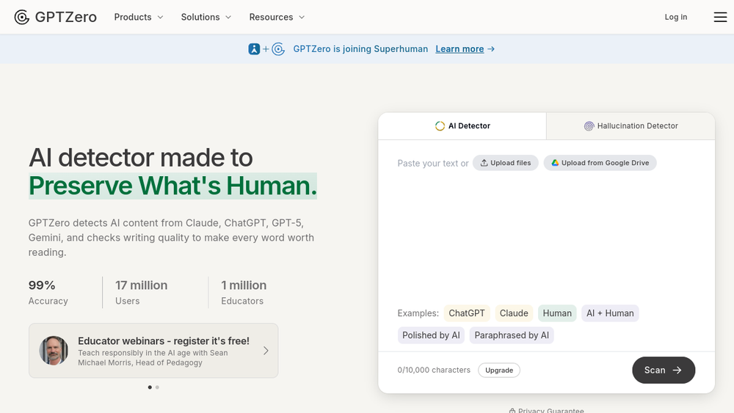This screenshot has width=734, height=413.
Task: Load the Paraphrased by AI example
Action: point(512,335)
